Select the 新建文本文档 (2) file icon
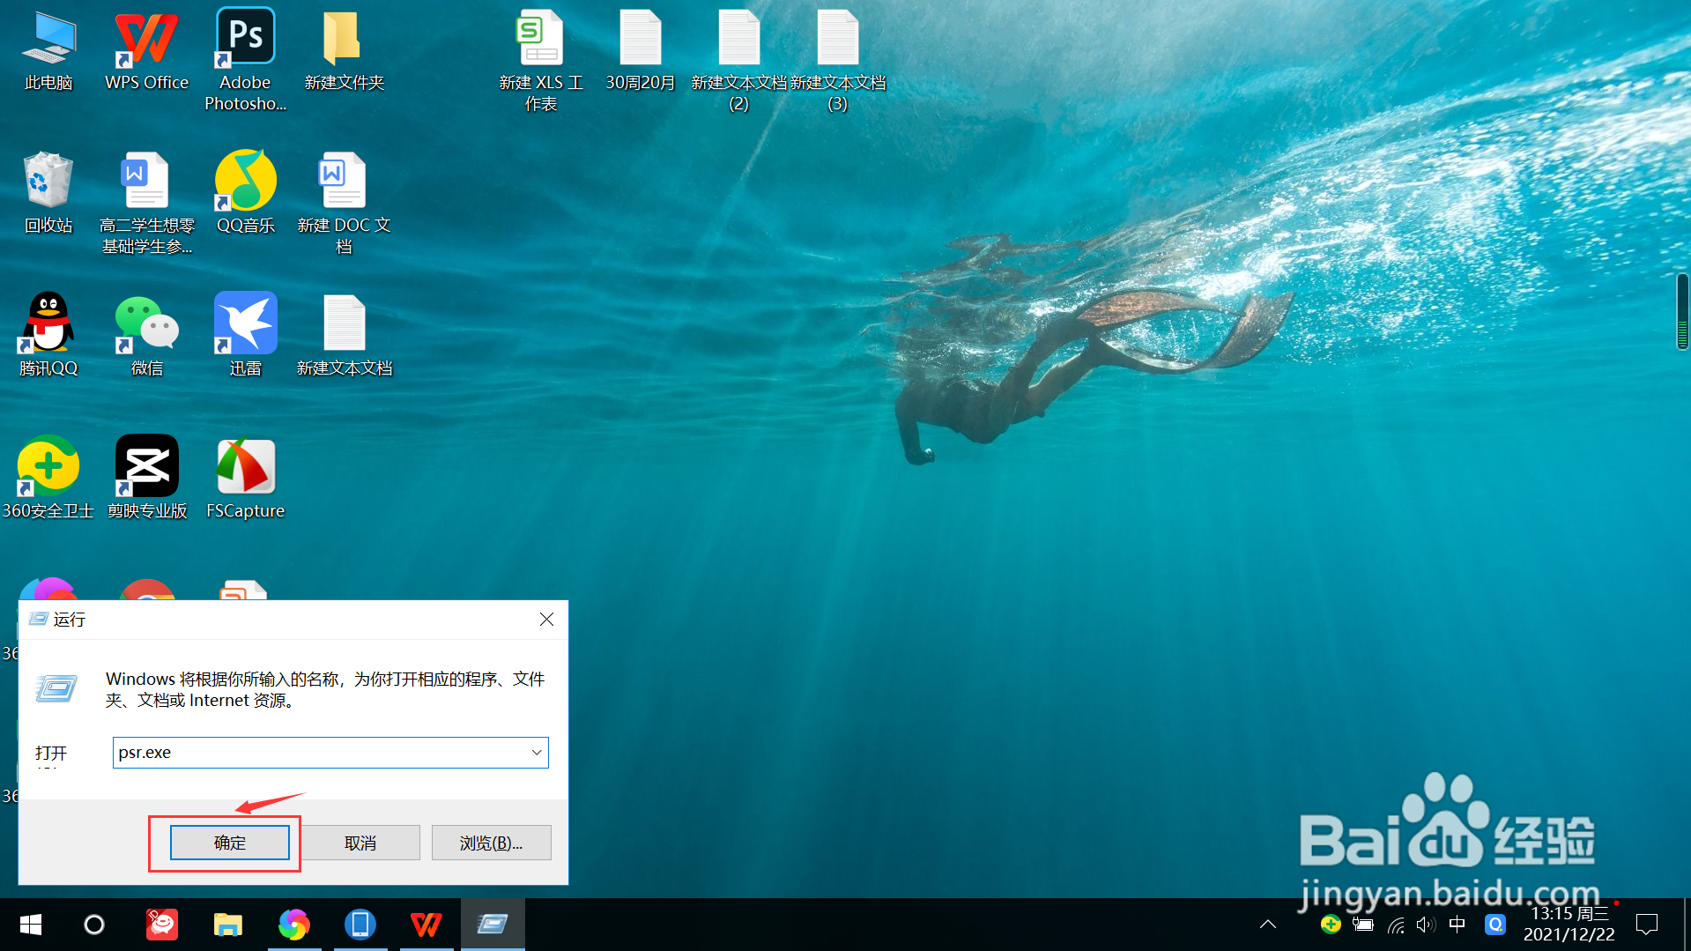This screenshot has height=951, width=1691. coord(738,60)
